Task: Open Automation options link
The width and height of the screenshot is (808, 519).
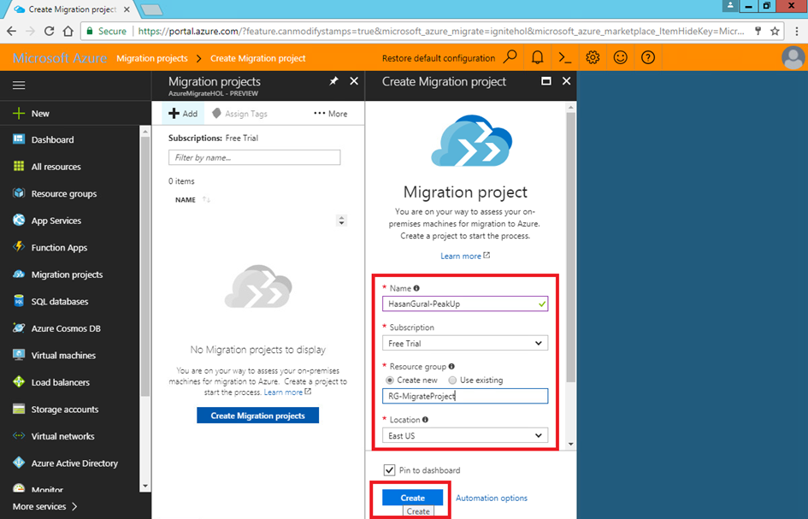Action: click(x=491, y=498)
